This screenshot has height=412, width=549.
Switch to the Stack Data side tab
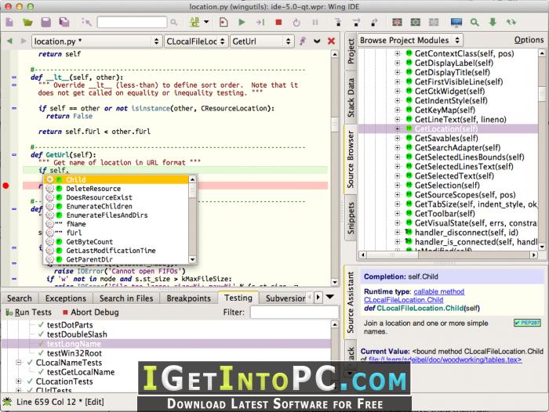[351, 97]
